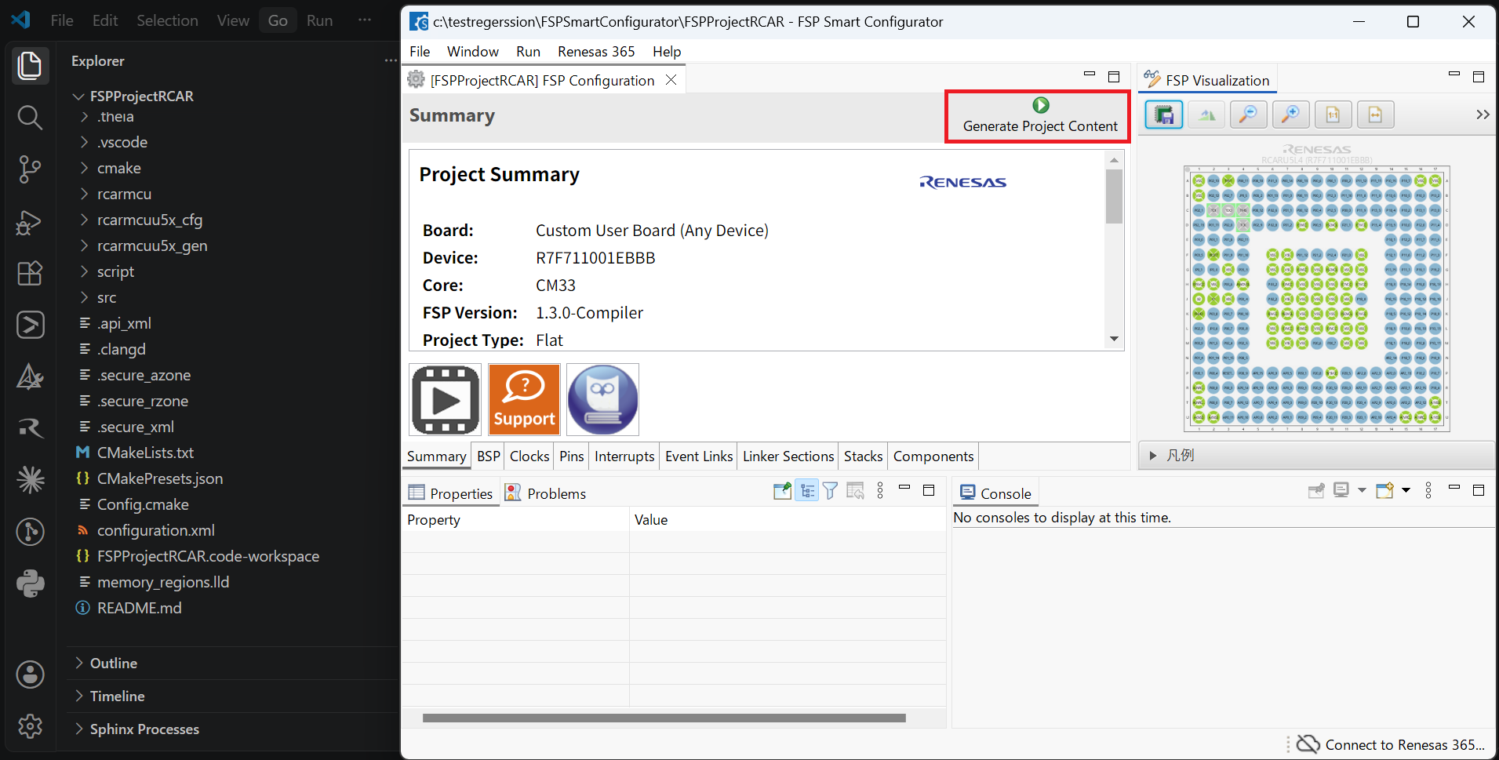Open the Accounts menu in the activity bar
This screenshot has height=760, width=1499.
(x=30, y=675)
